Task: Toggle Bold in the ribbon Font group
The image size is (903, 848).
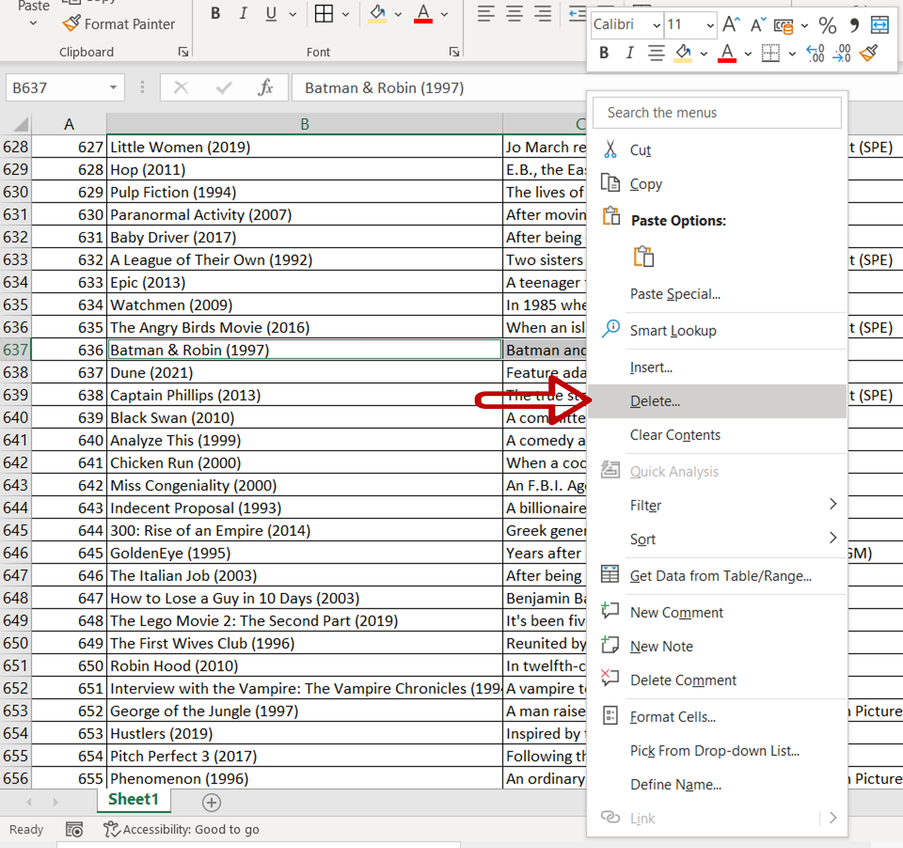Action: [216, 14]
